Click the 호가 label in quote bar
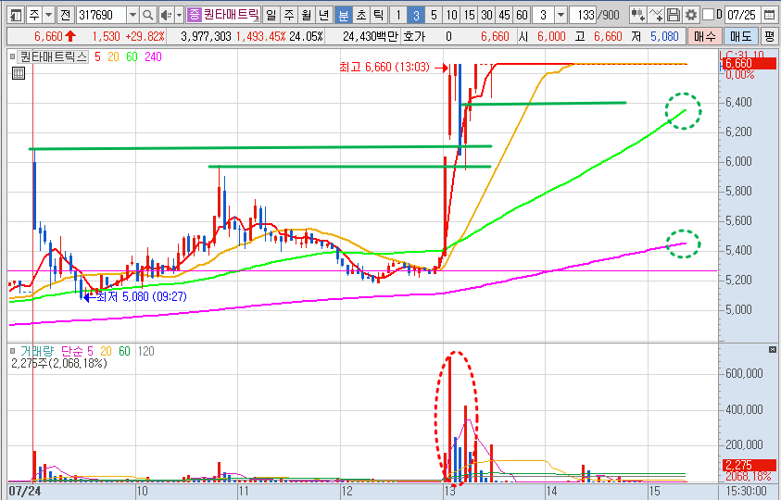This screenshot has height=500, width=781. (x=414, y=36)
